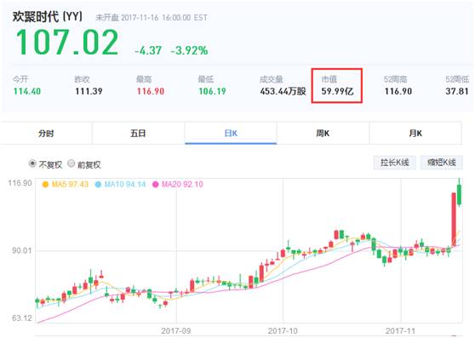The image size is (475, 338).
Task: Click the 2017-11 date axis label
Action: click(400, 330)
